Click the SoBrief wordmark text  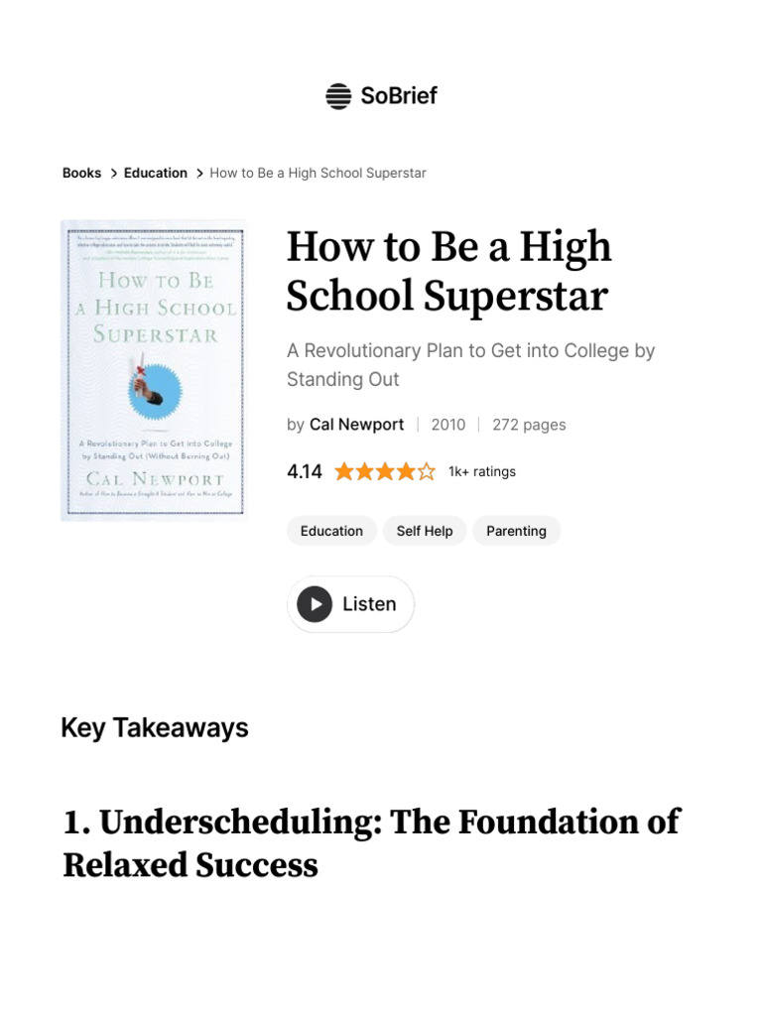(x=399, y=96)
